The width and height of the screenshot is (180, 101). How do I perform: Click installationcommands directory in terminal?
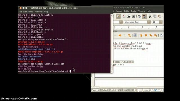coord(29,57)
